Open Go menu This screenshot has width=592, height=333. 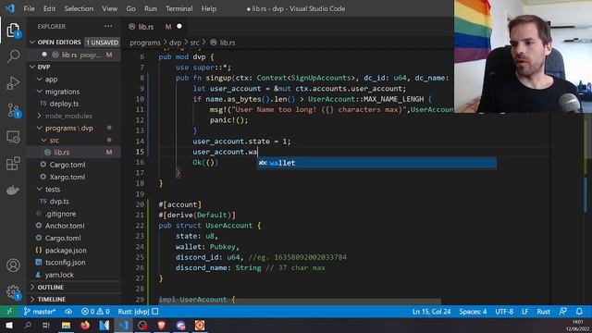(130, 8)
